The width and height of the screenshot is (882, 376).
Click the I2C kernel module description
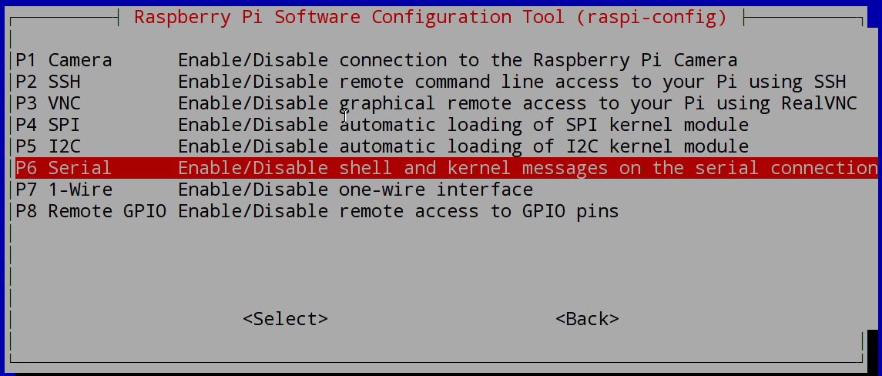464,146
